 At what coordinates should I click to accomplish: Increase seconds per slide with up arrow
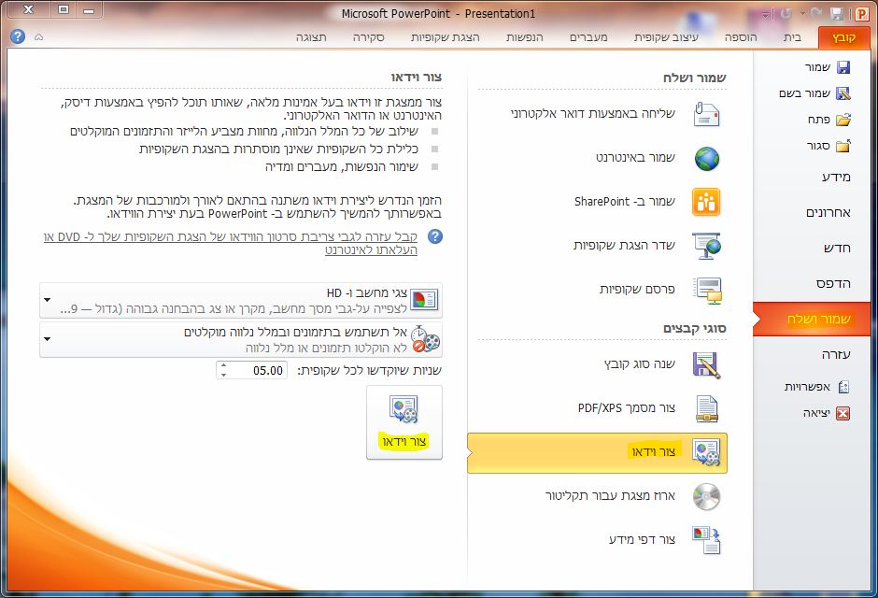pos(224,366)
